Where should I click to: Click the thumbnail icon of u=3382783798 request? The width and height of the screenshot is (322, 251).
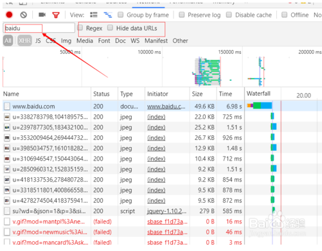point(7,117)
